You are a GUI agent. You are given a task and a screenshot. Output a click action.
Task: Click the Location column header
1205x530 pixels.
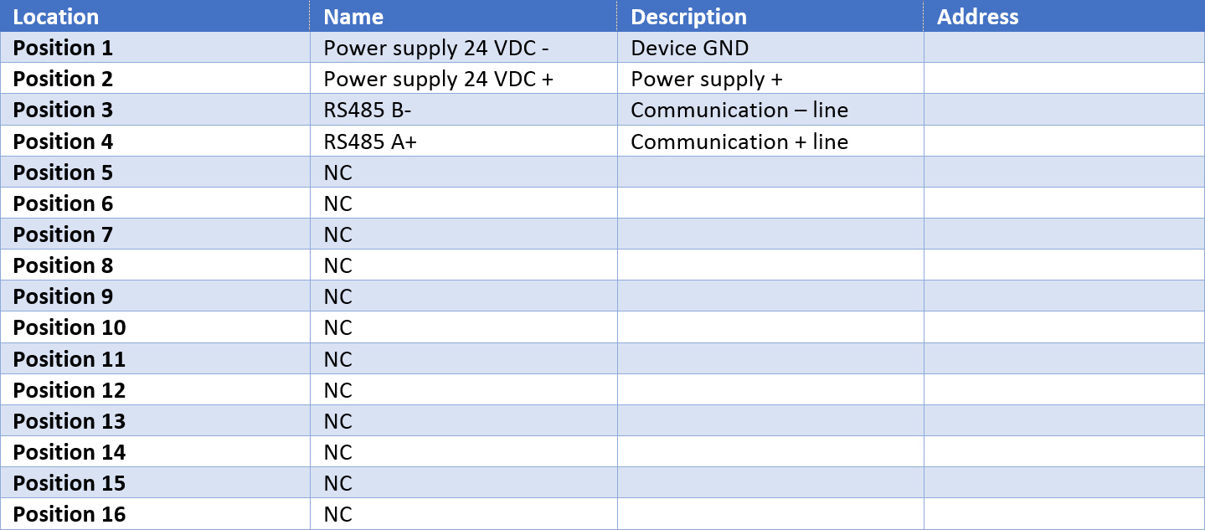coord(155,16)
